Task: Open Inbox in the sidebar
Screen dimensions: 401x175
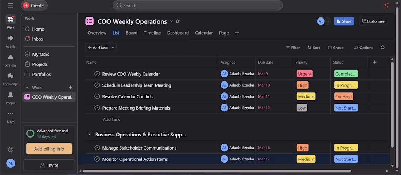Action: tap(38, 39)
